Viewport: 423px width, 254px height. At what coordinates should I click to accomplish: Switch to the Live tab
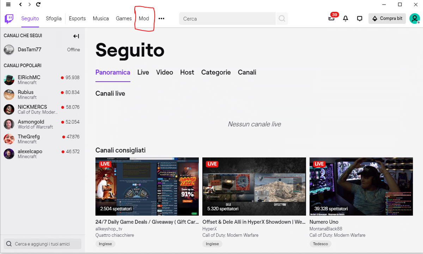click(143, 72)
